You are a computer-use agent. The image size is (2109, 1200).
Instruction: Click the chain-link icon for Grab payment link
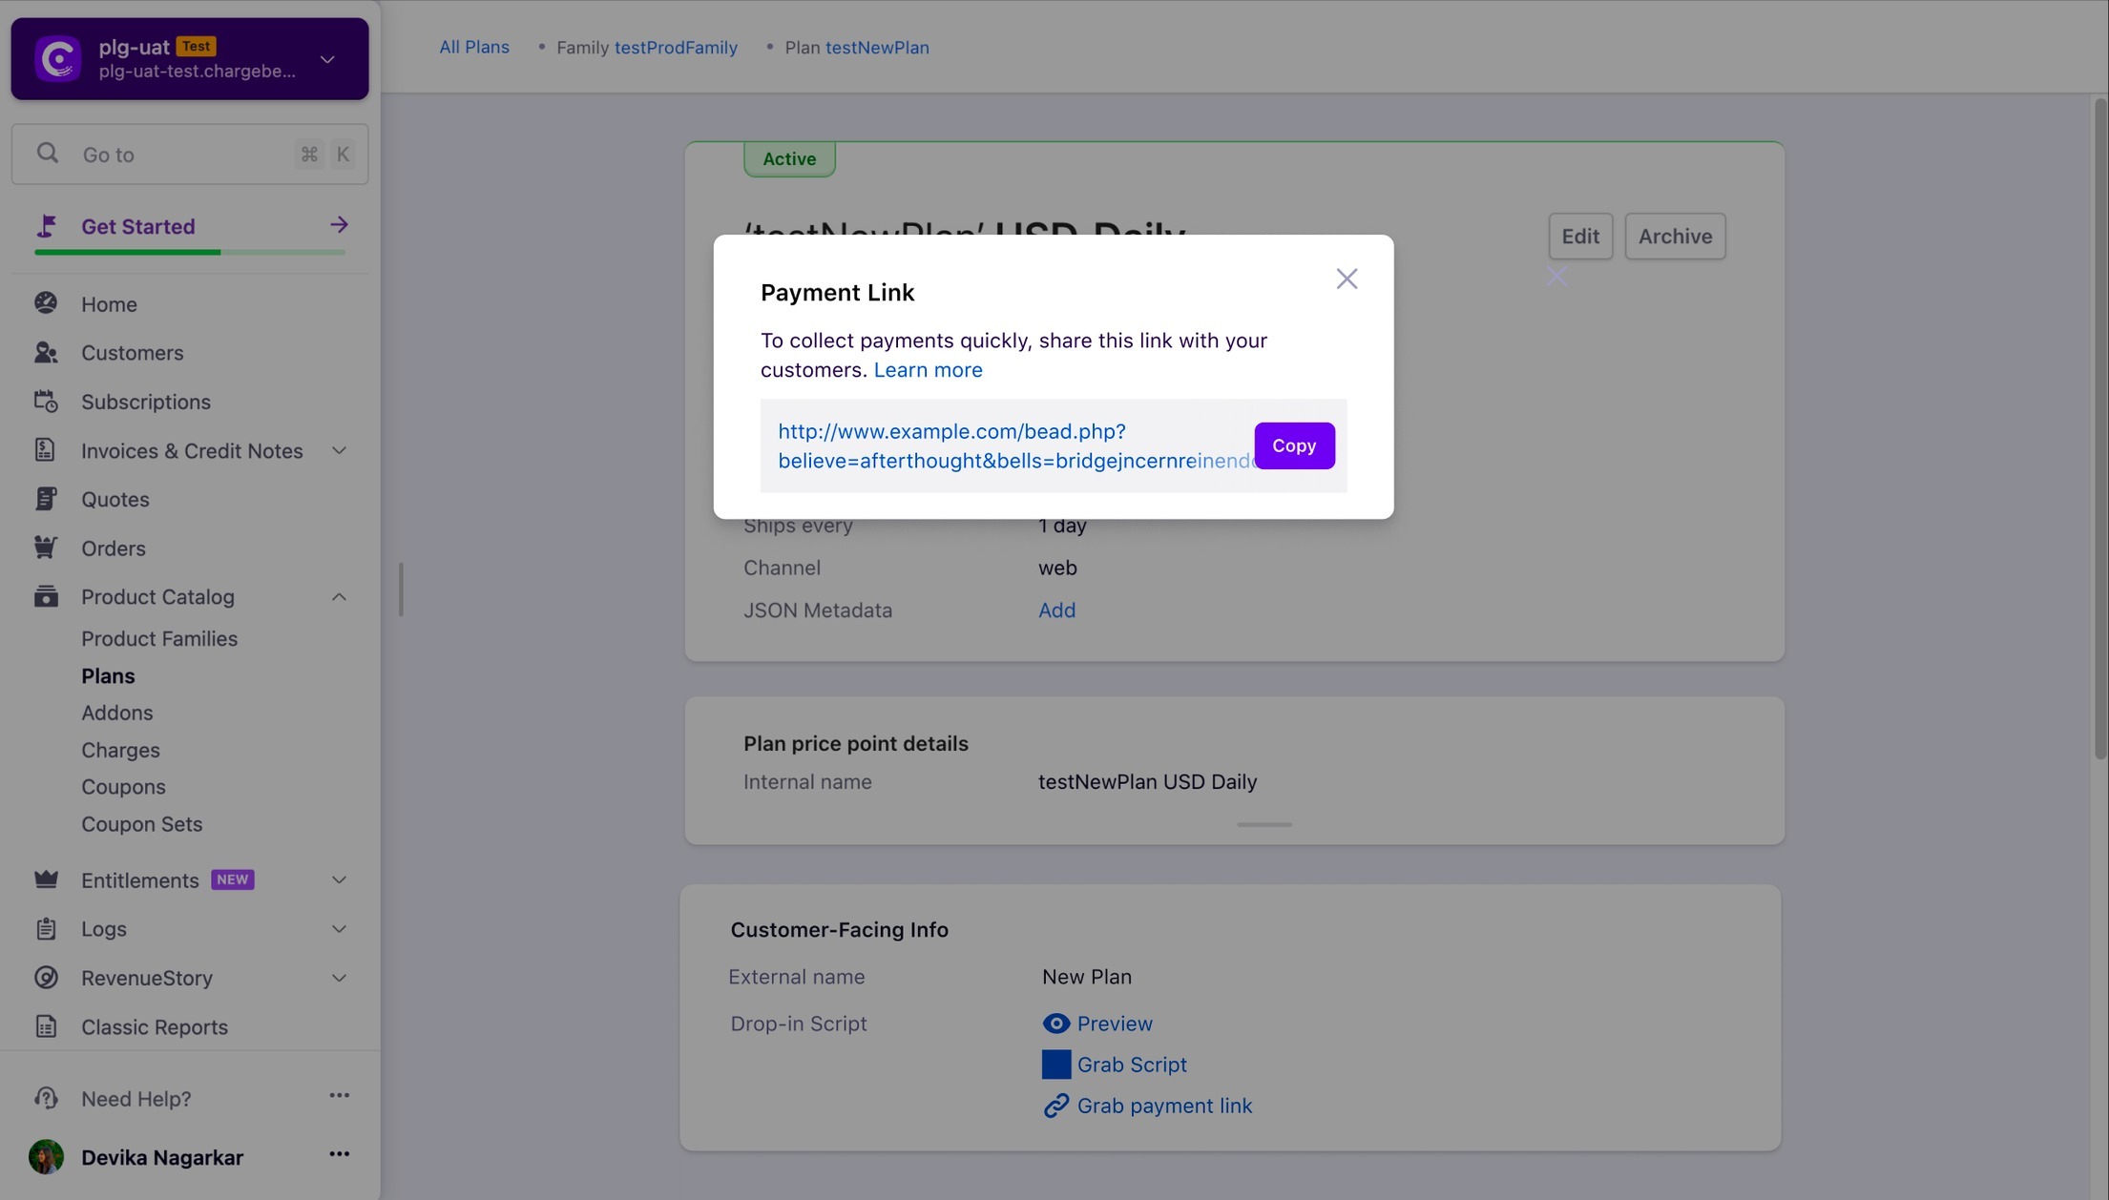[x=1055, y=1106]
